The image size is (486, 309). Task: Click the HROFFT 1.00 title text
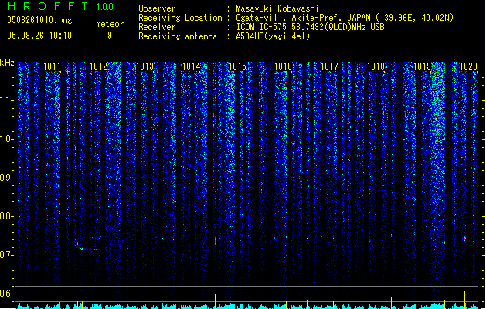coord(60,6)
